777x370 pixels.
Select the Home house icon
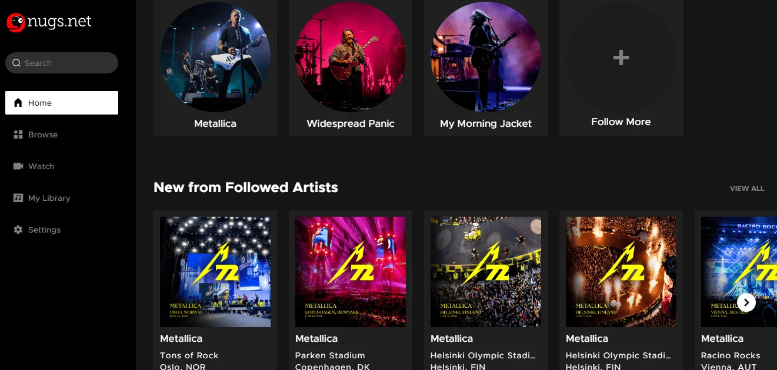tap(18, 103)
